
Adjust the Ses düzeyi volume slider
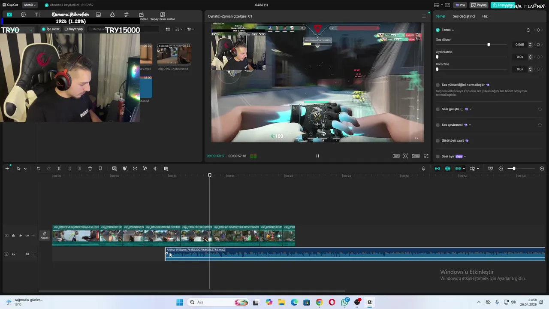(x=472, y=45)
